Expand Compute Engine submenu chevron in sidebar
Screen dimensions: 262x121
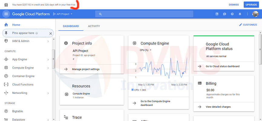48,68
